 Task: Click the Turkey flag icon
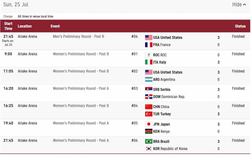pyautogui.click(x=149, y=114)
